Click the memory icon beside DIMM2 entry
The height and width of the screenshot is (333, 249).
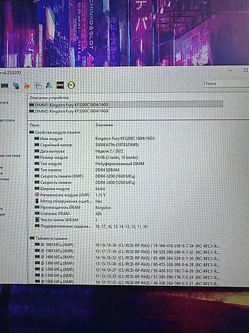click(x=32, y=111)
